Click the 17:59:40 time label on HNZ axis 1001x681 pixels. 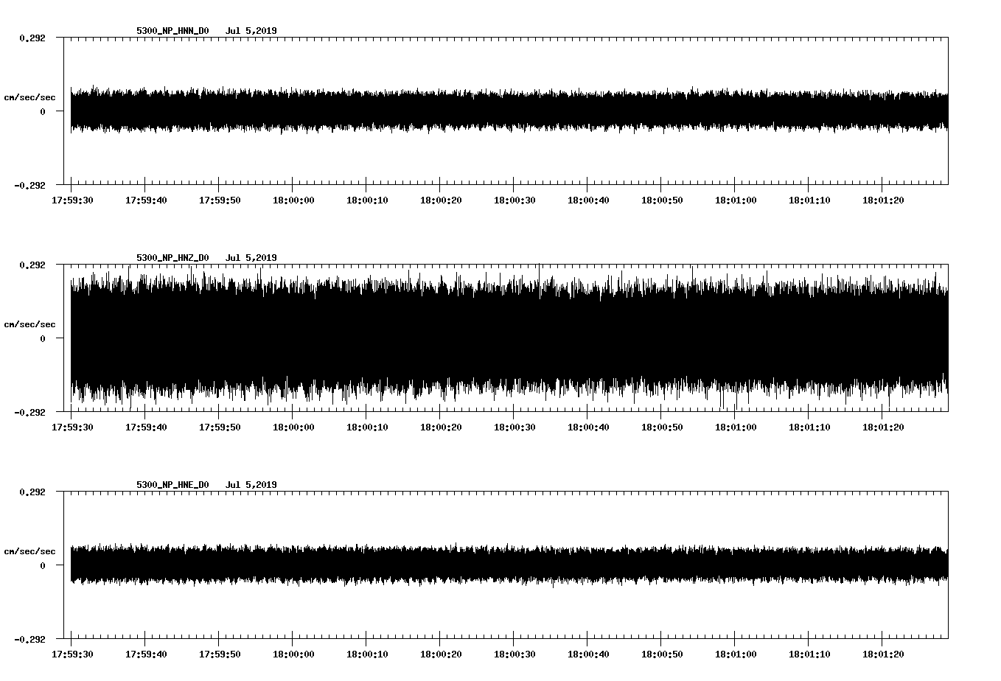click(146, 427)
